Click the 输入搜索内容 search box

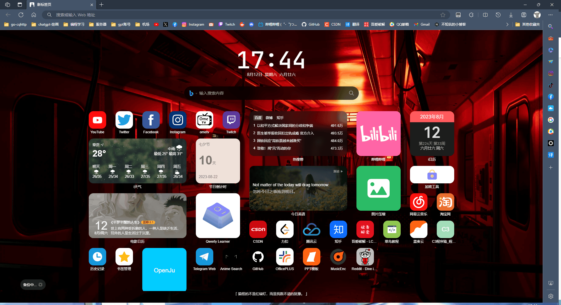pyautogui.click(x=271, y=93)
